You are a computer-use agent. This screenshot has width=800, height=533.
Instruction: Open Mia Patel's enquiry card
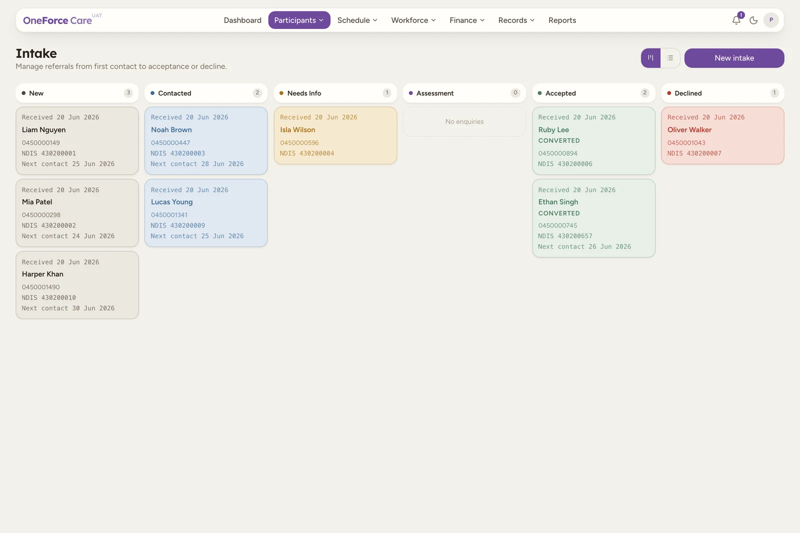pyautogui.click(x=77, y=213)
